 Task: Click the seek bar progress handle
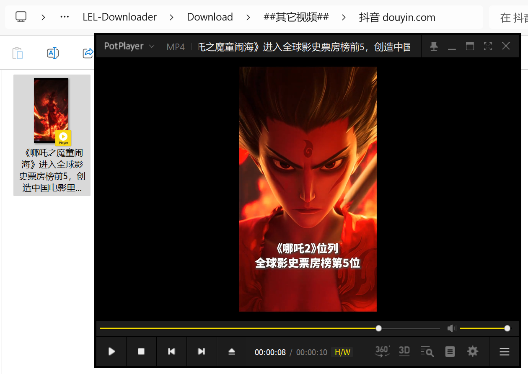[x=379, y=329]
